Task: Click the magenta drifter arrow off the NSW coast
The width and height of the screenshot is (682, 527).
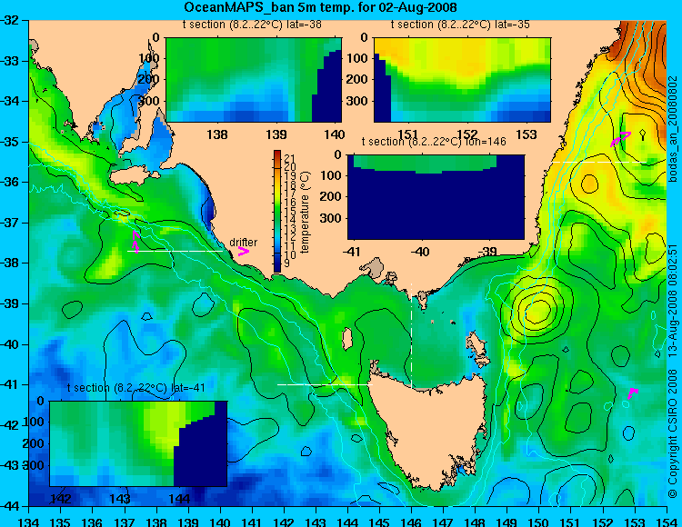Action: coord(620,139)
